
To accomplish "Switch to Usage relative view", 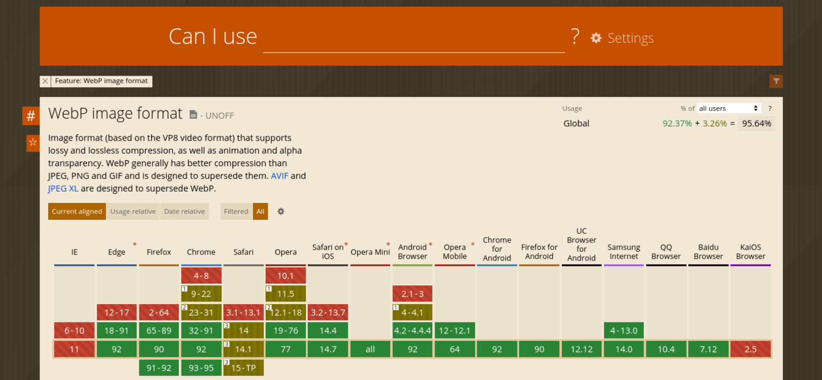I will (x=133, y=212).
